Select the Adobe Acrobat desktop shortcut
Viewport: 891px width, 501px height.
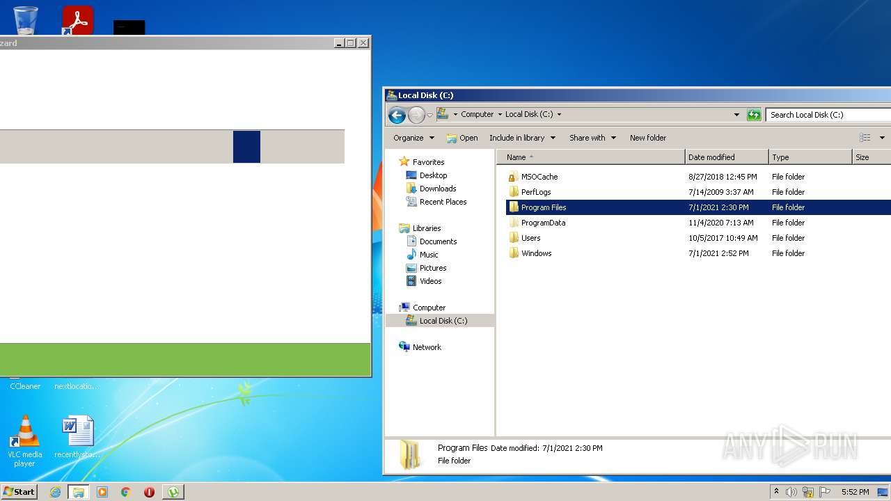[77, 20]
